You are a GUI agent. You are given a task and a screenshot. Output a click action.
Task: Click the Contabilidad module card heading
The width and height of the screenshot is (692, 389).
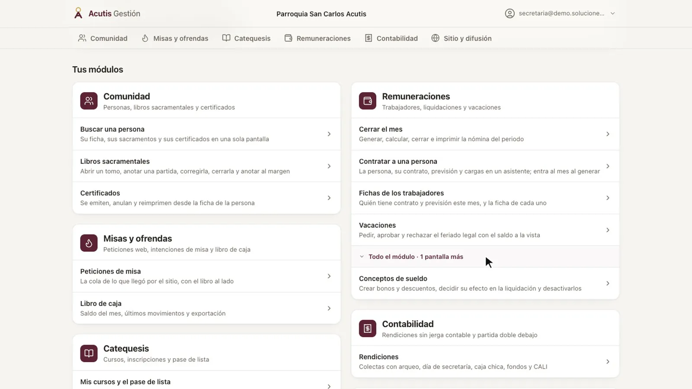(x=408, y=324)
